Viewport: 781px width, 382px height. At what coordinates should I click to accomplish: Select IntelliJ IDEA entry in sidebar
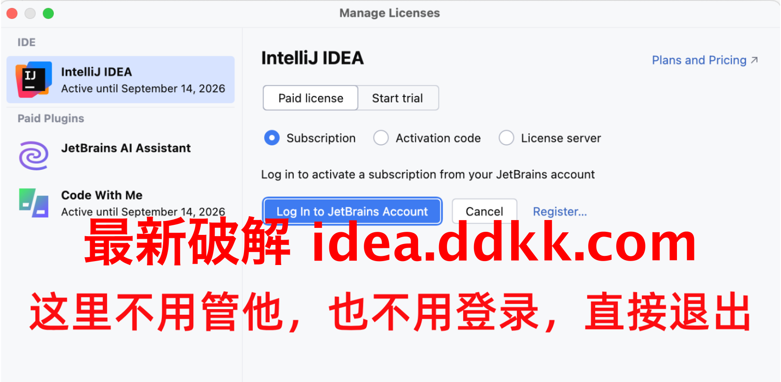point(121,79)
